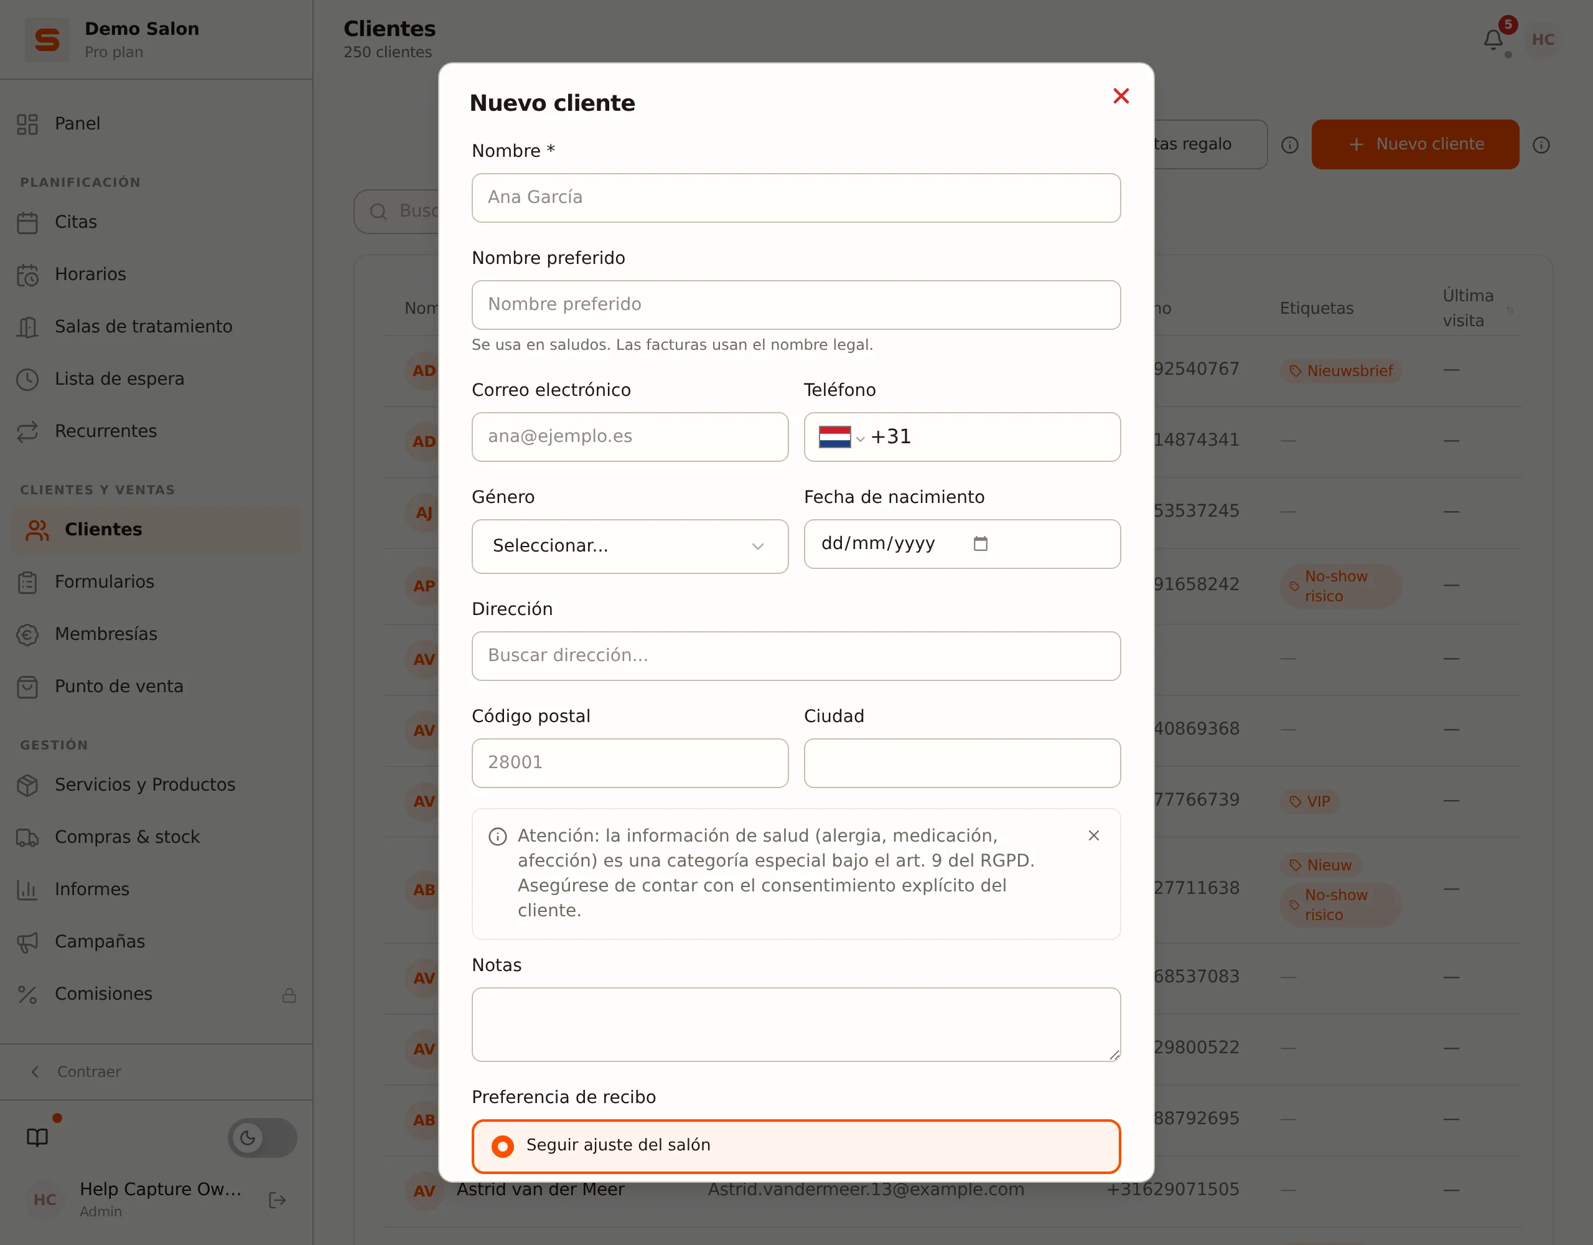The height and width of the screenshot is (1245, 1593).
Task: Click the Demo Salon logo
Action: 47,39
